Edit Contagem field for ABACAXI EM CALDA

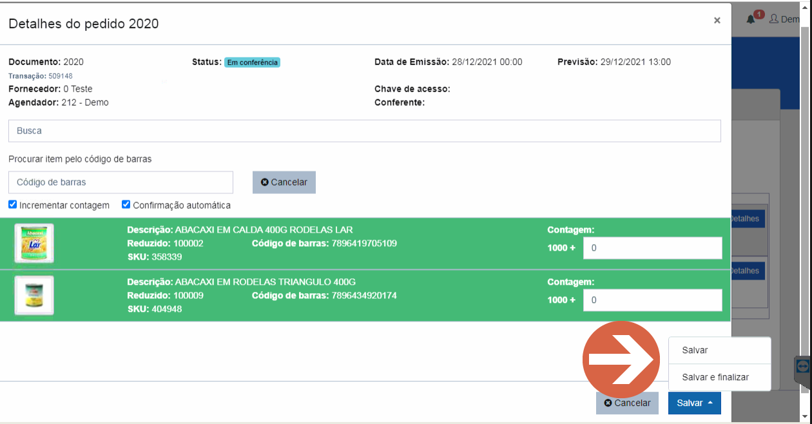[652, 248]
